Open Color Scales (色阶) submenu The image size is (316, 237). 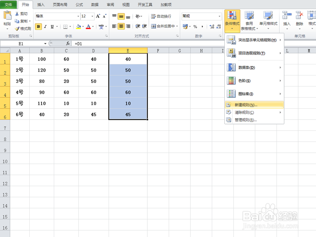254,81
